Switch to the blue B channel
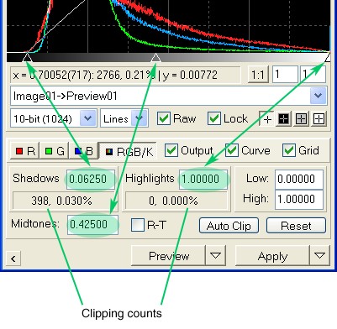This screenshot has width=337, height=329. [x=83, y=151]
